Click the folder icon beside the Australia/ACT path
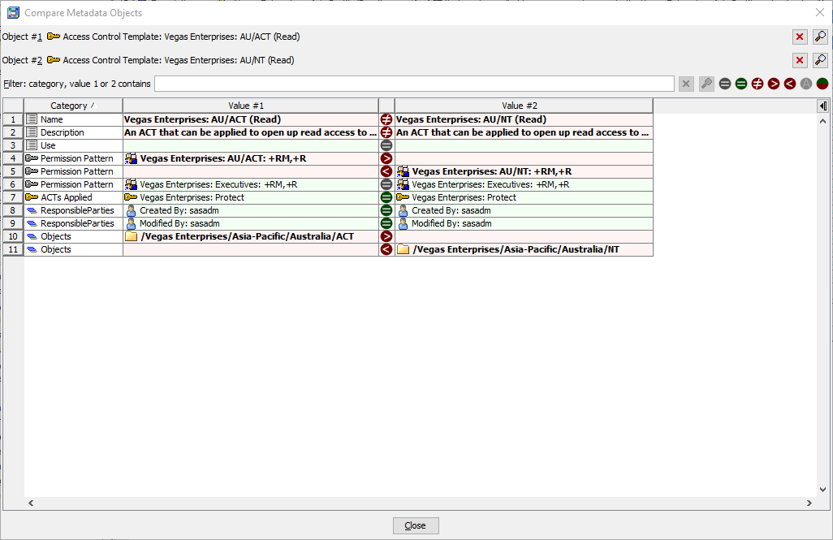Image resolution: width=833 pixels, height=540 pixels. (132, 236)
